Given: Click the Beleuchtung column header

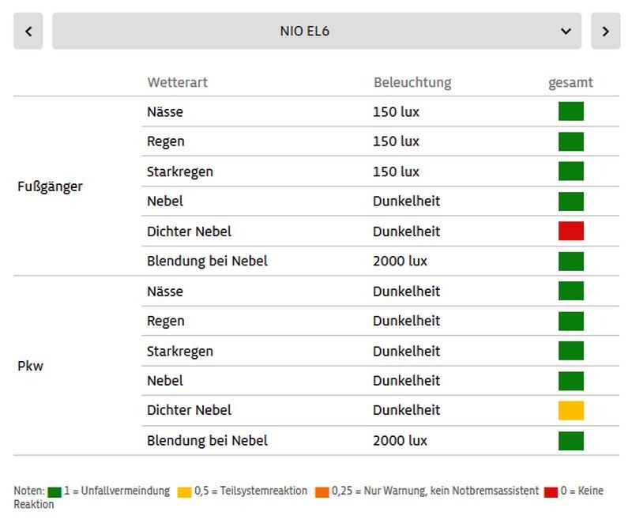Looking at the screenshot, I should point(412,82).
